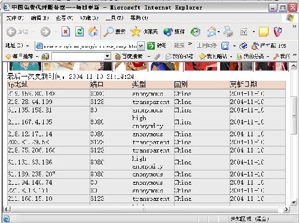299x223 pixels.
Task: Open the assistant icon dropdown arrow
Action: pos(234,46)
